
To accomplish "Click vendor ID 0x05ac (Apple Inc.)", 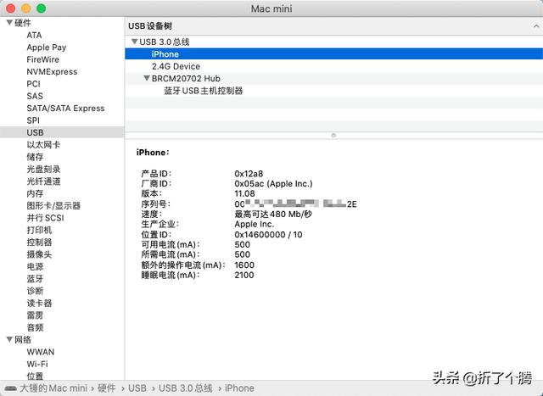I will tap(273, 183).
